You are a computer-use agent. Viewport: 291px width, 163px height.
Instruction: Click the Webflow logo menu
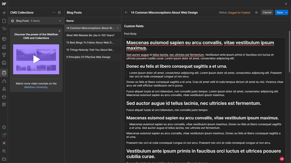coord(4,4)
